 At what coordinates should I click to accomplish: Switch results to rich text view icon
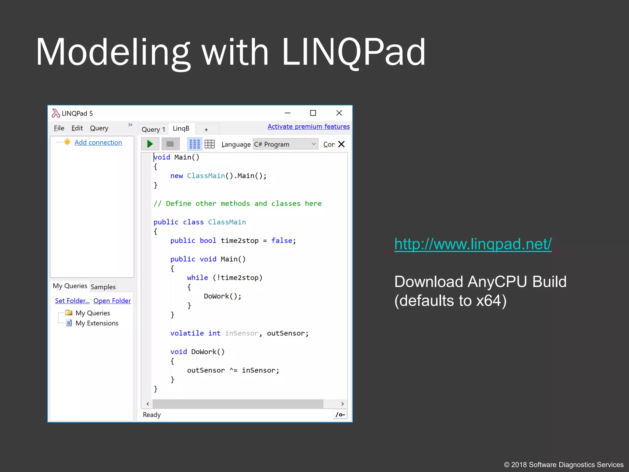click(x=194, y=144)
